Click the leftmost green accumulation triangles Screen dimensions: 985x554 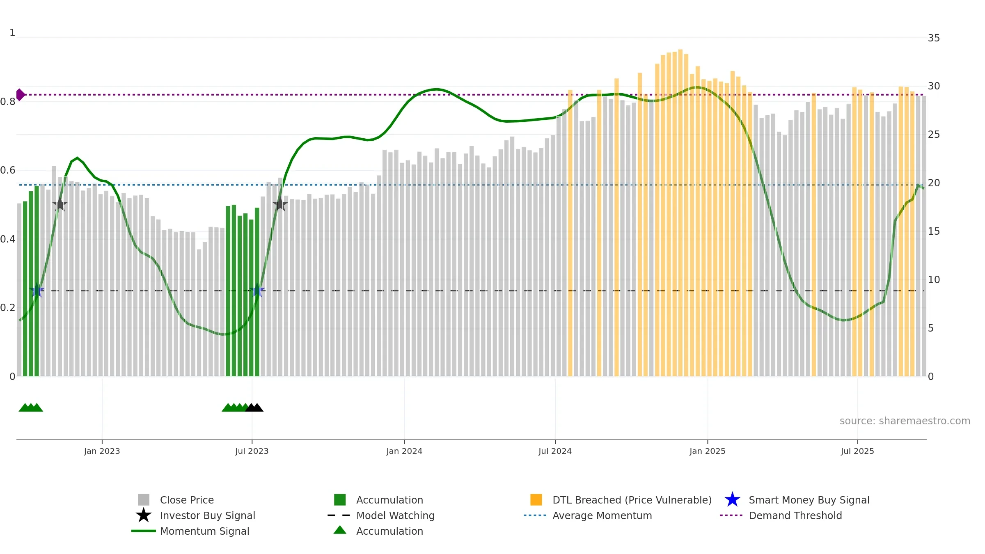click(x=31, y=407)
